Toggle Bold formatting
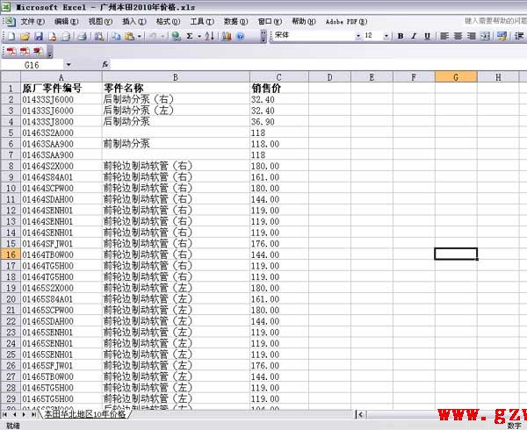 401,36
